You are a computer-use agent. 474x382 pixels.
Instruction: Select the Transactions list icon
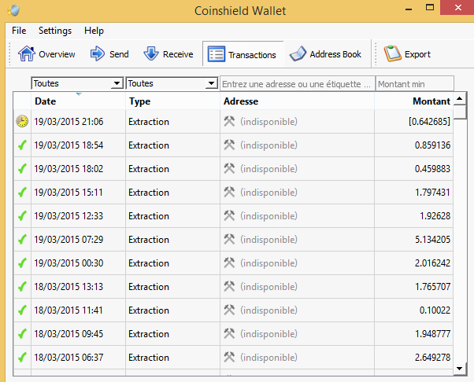pyautogui.click(x=217, y=54)
